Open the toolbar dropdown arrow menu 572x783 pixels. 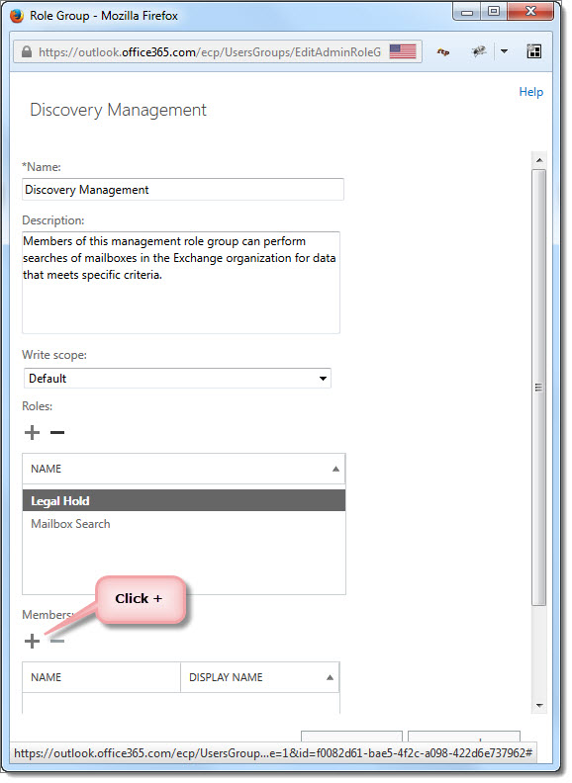[x=504, y=51]
